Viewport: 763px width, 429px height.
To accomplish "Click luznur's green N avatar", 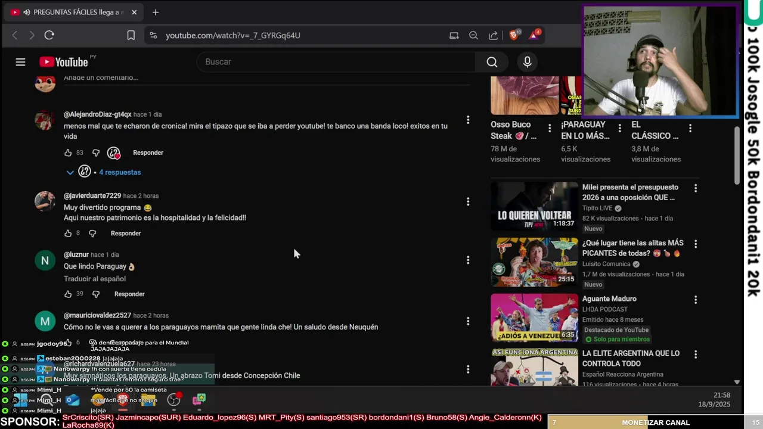I will (45, 260).
